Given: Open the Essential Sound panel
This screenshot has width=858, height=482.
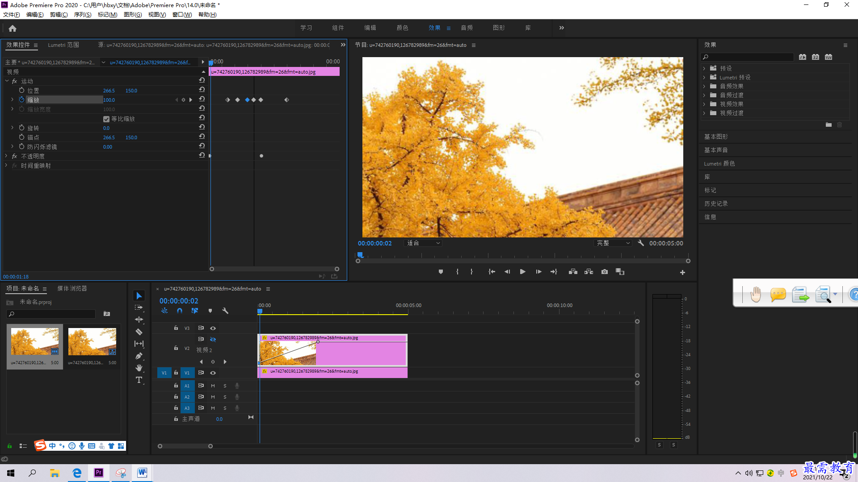Looking at the screenshot, I should click(716, 150).
